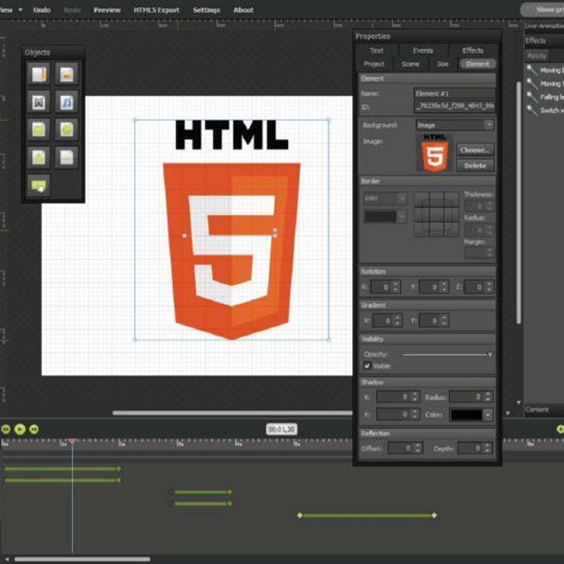
Task: Click the timeline horizontal scrollbar at bottom
Action: coord(82,559)
